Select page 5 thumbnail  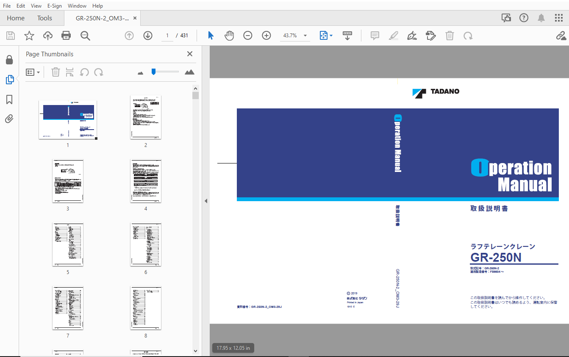tap(68, 244)
